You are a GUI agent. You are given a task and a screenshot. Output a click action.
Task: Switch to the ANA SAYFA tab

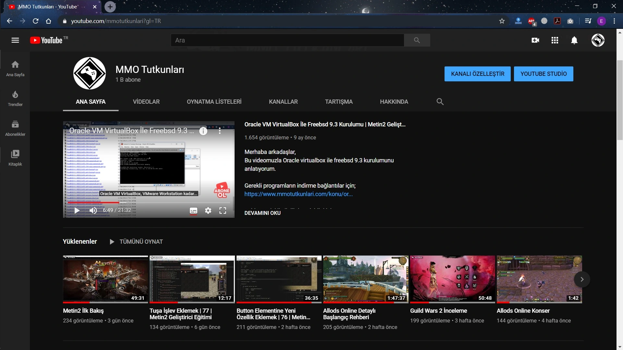pyautogui.click(x=91, y=102)
